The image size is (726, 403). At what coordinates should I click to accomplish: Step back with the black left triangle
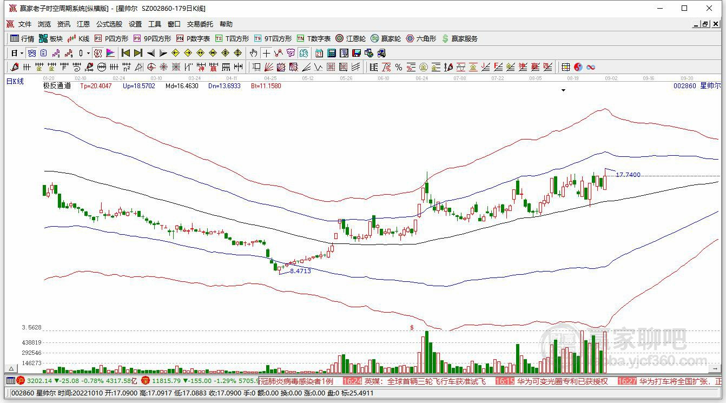click(x=151, y=53)
